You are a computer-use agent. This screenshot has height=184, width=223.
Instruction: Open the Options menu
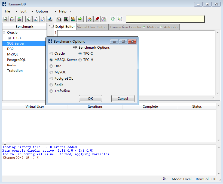pos(42,11)
